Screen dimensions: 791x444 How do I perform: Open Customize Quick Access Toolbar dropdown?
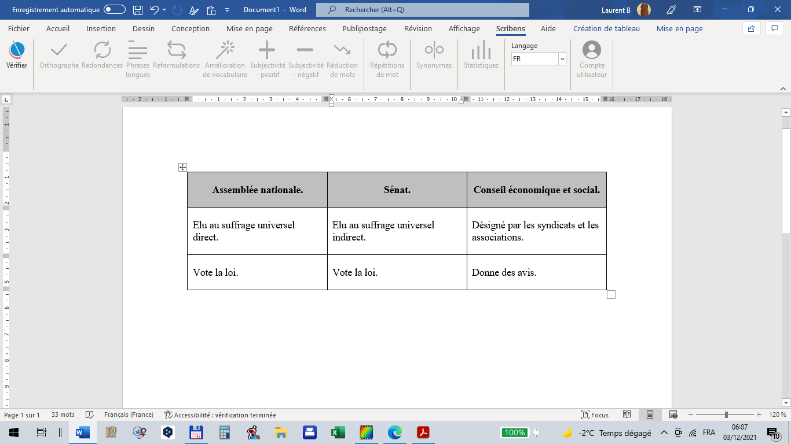coord(227,10)
